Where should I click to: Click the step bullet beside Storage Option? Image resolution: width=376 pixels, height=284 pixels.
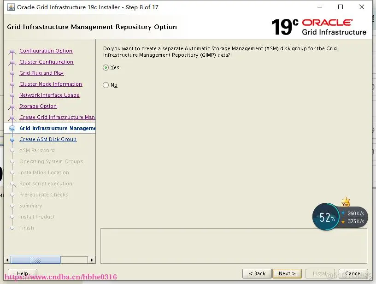[12, 106]
